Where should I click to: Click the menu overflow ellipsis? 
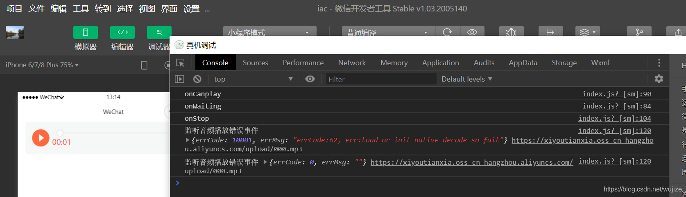pyautogui.click(x=207, y=9)
